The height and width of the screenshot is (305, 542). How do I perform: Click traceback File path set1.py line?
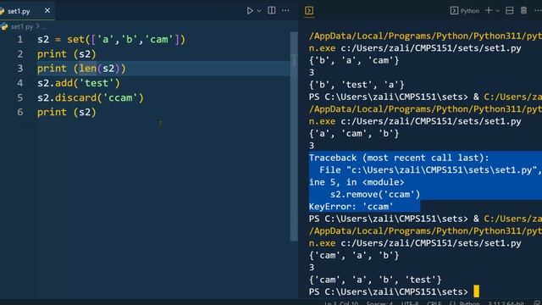click(x=430, y=170)
